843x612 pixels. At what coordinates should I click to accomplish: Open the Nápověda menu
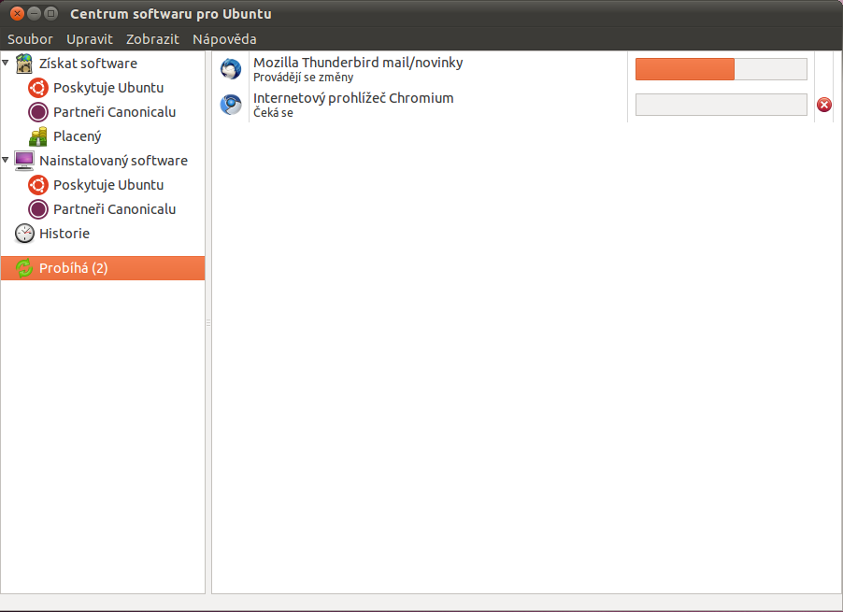pos(224,39)
